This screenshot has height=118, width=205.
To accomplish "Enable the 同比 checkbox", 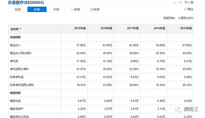I will pos(185,9).
